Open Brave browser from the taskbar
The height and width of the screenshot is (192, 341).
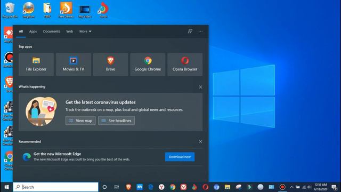128,187
